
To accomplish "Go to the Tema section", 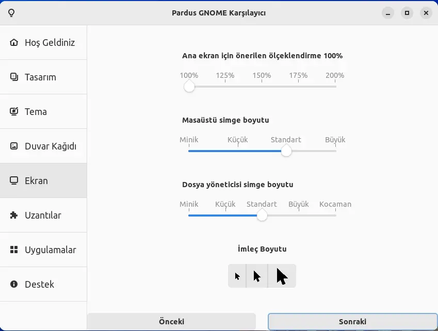I will click(43, 112).
